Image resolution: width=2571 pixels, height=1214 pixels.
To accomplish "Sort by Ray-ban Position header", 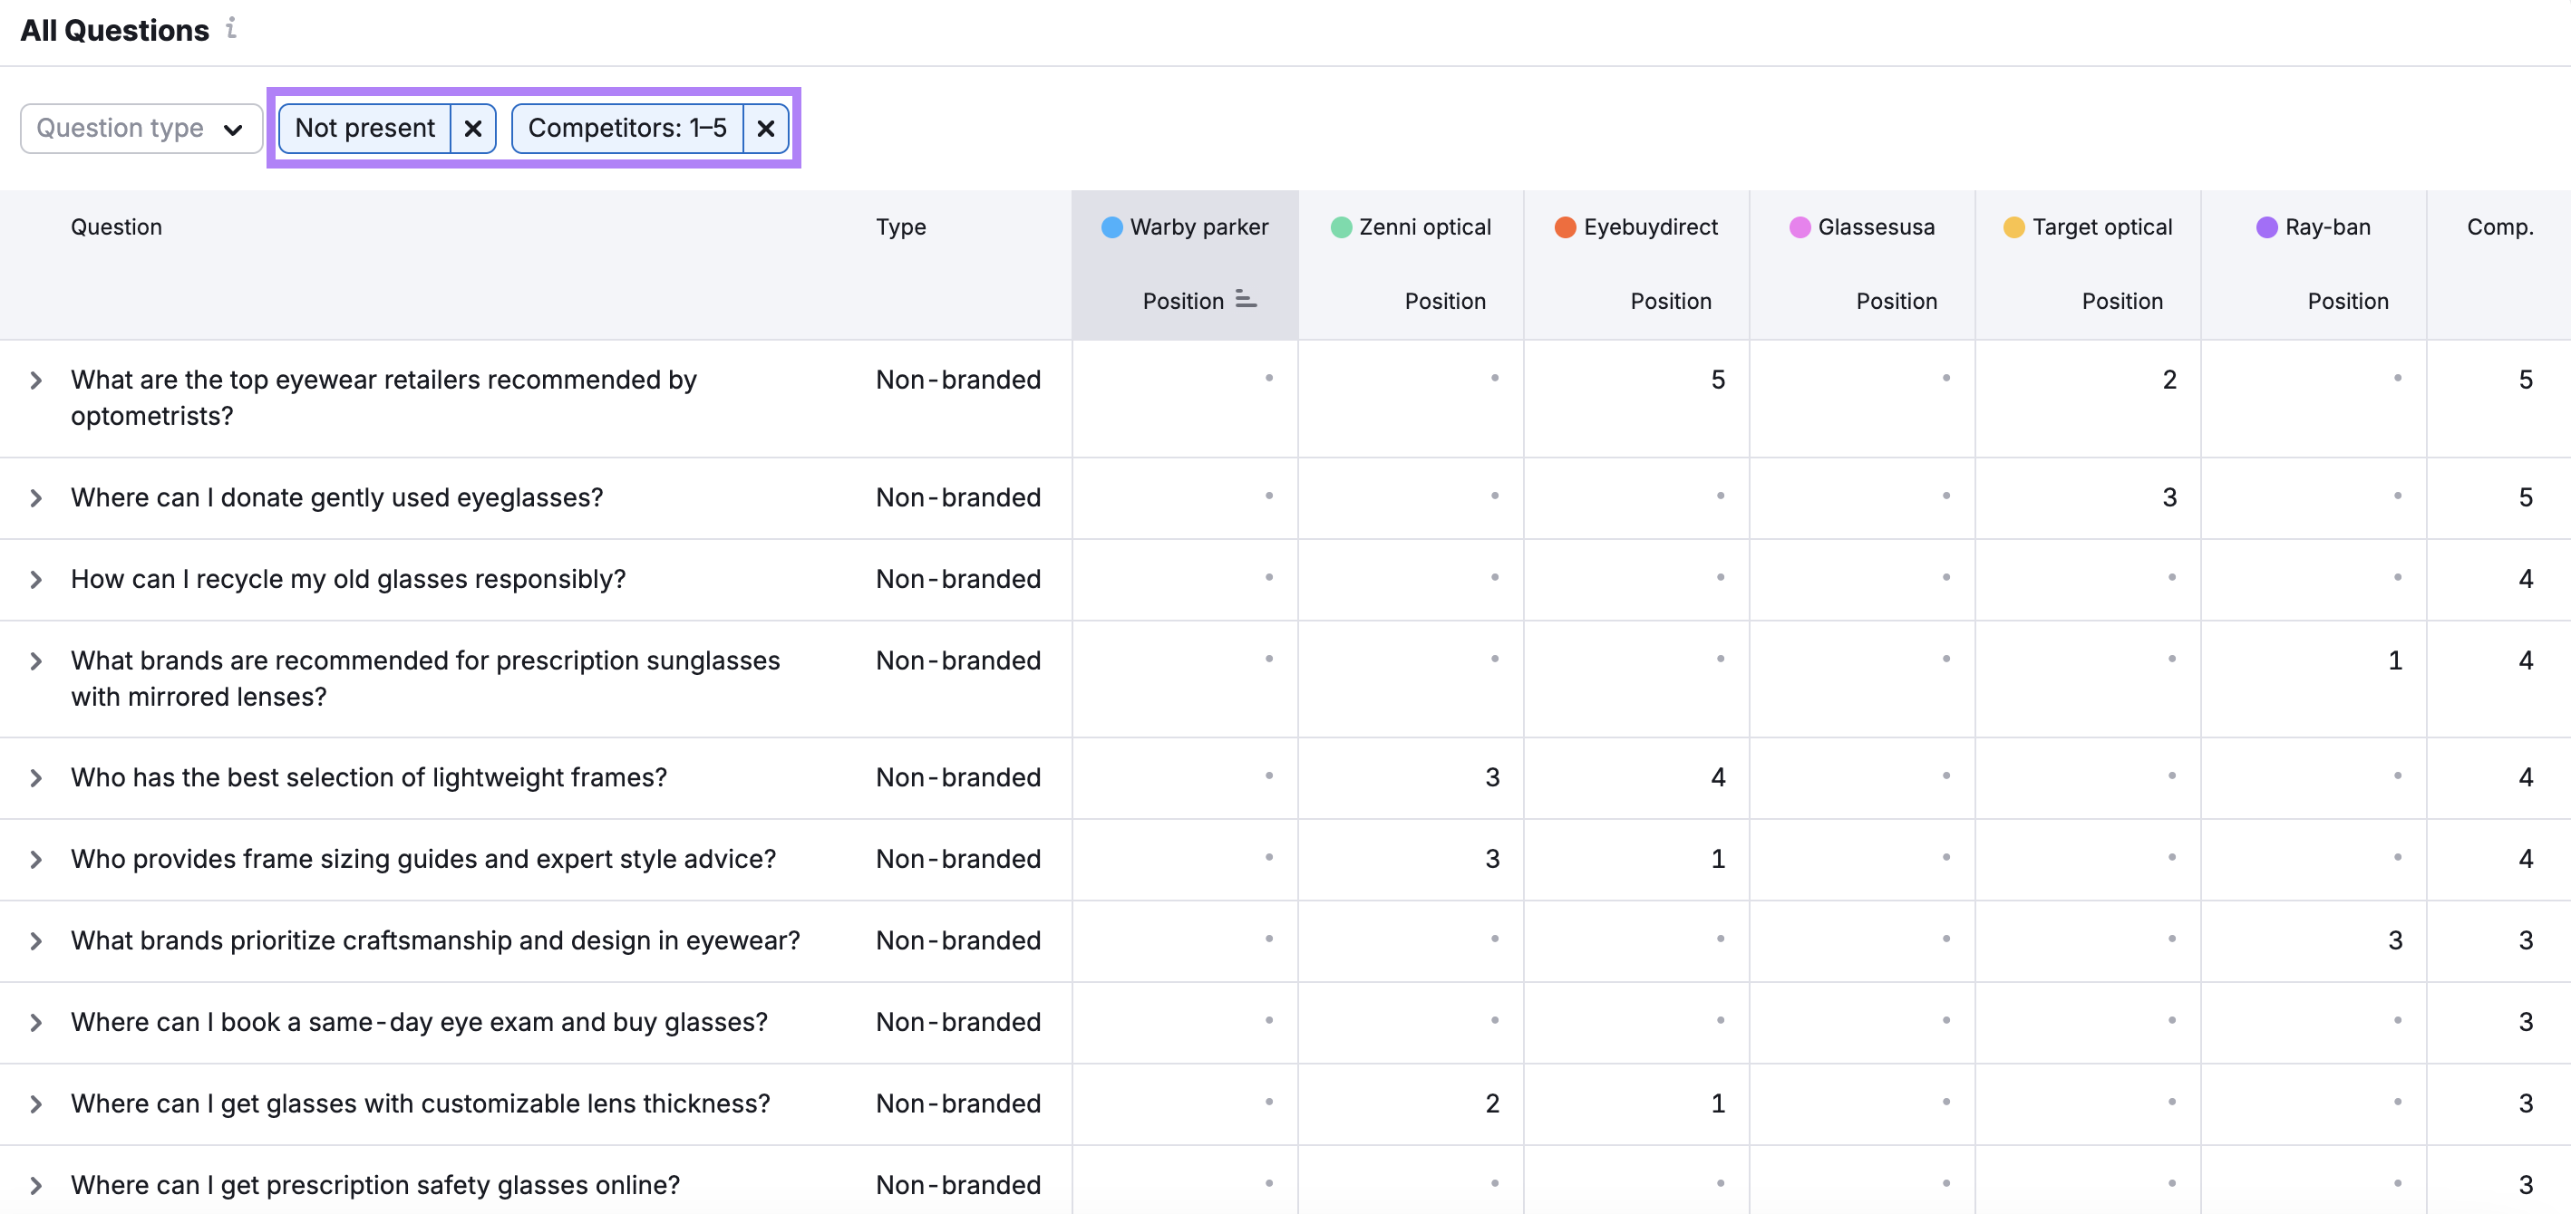I will tap(2347, 302).
